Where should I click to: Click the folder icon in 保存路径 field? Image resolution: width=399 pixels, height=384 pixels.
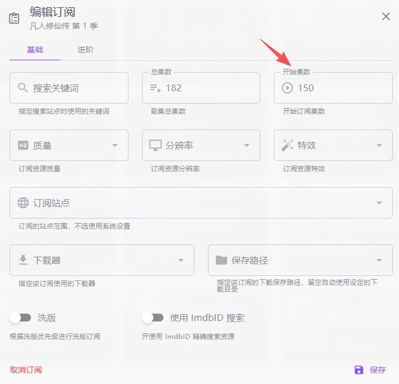pos(221,260)
